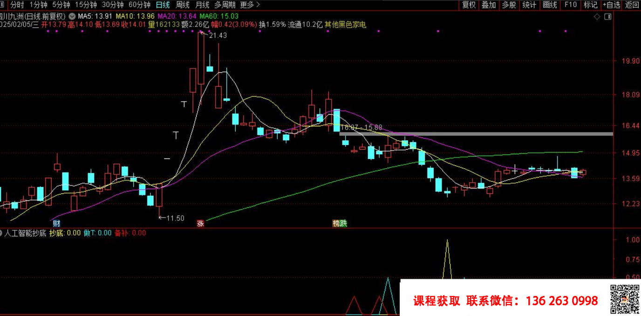Click the 复权 price adjustment button
This screenshot has height=316, width=641.
coord(469,5)
